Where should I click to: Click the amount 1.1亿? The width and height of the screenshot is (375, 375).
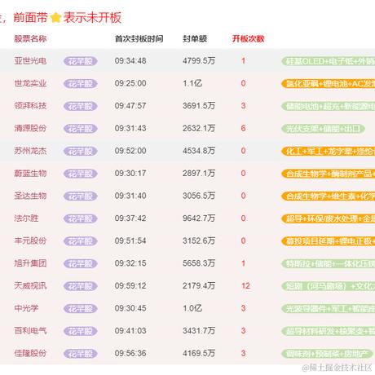click(192, 83)
